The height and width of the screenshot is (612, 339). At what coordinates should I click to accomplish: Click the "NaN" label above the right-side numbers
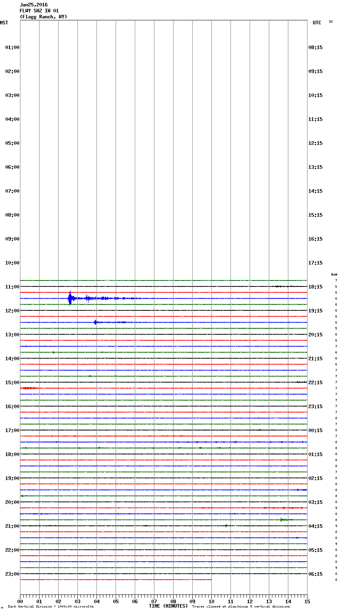(x=334, y=274)
